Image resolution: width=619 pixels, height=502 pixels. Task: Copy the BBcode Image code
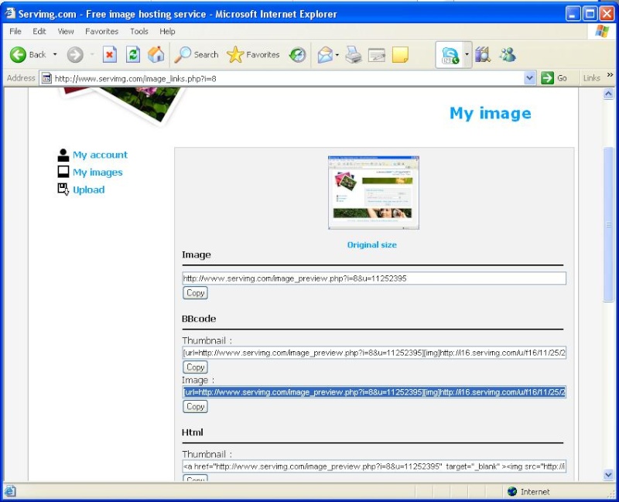click(x=195, y=407)
